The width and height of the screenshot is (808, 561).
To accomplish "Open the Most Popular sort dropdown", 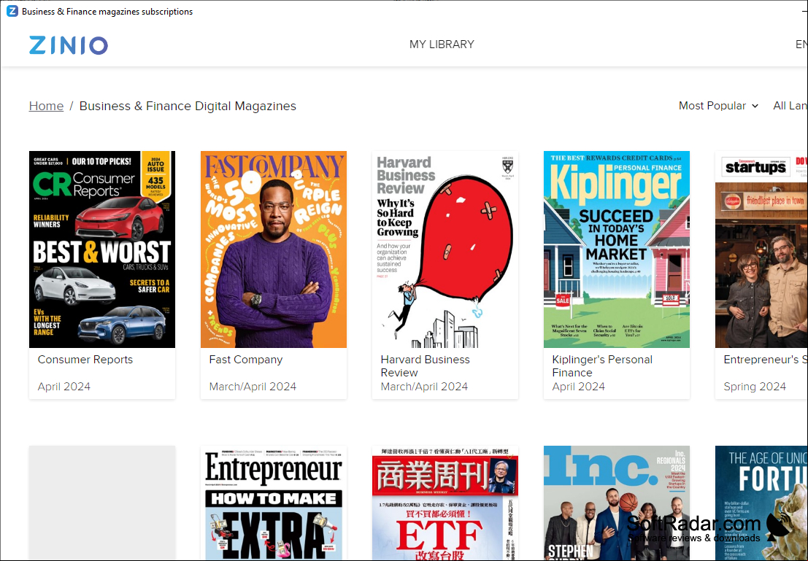I will [x=718, y=106].
